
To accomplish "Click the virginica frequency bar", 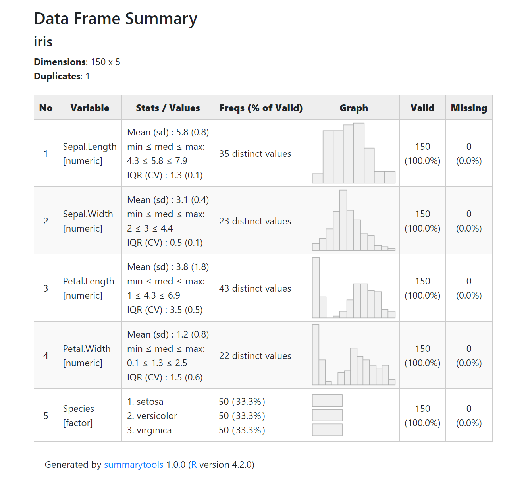I will click(x=327, y=430).
